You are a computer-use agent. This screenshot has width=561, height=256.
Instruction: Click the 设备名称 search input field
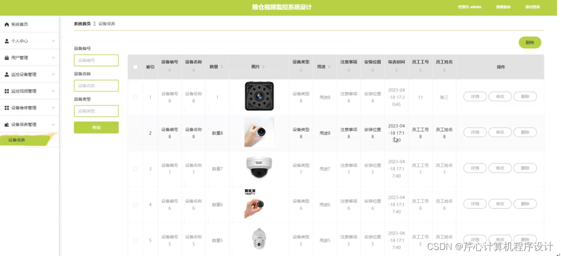coord(96,86)
